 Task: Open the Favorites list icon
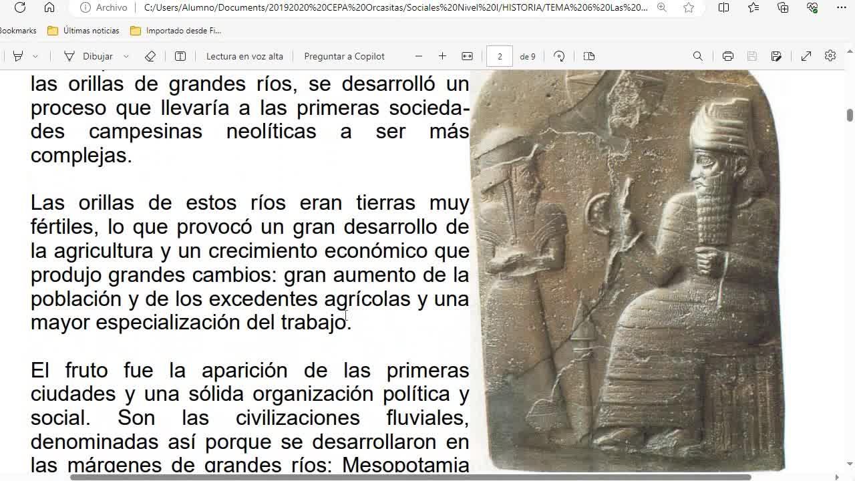pyautogui.click(x=753, y=7)
